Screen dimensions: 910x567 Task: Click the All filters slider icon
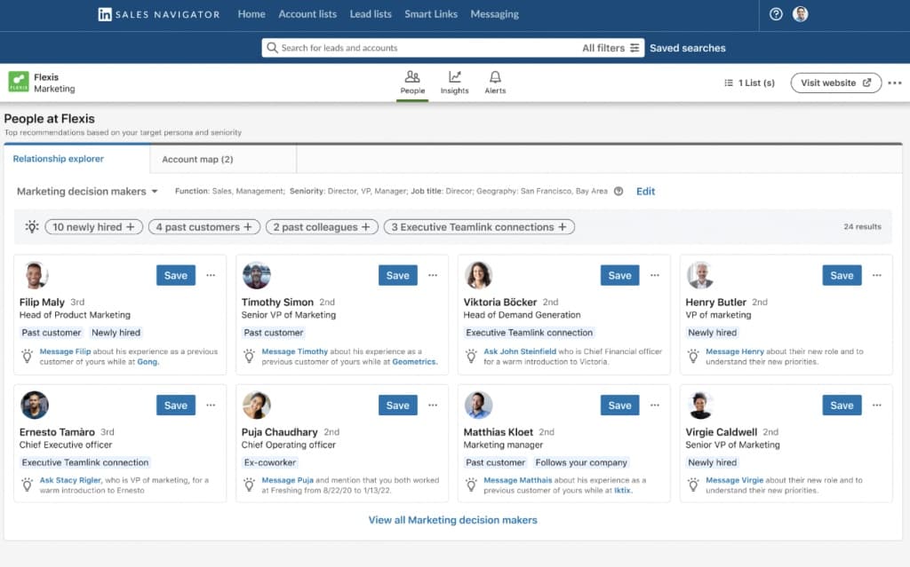pos(635,48)
